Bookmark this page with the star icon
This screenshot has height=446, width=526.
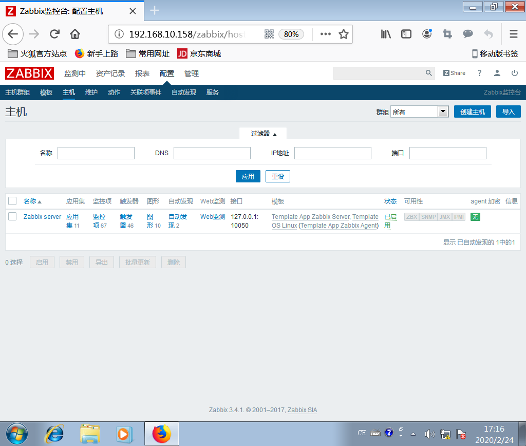[344, 34]
